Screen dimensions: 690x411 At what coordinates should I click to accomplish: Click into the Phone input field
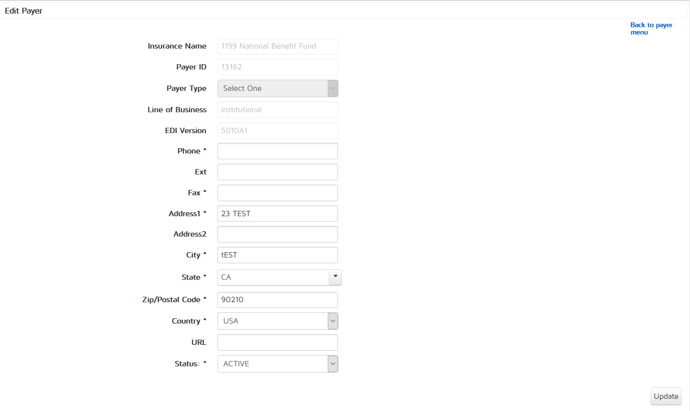click(x=277, y=151)
